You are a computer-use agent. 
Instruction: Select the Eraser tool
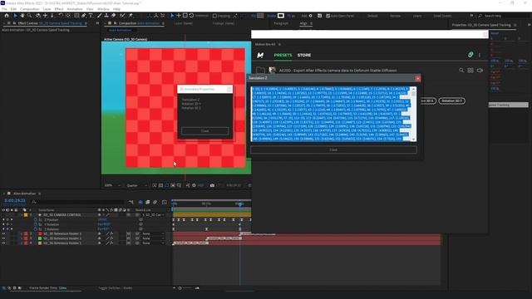pyautogui.click(x=114, y=16)
